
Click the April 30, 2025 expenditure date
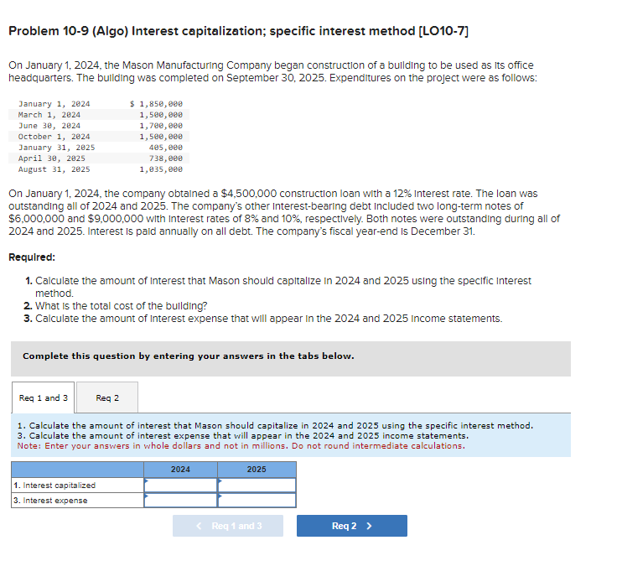tap(52, 158)
